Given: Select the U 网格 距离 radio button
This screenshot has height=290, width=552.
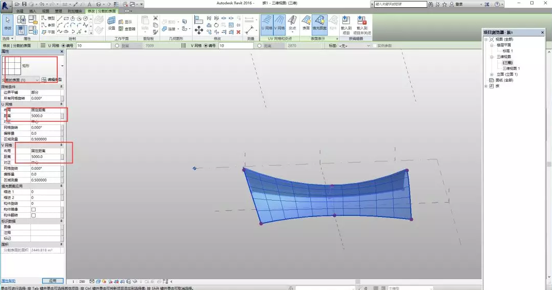Looking at the screenshot, I should 118,46.
